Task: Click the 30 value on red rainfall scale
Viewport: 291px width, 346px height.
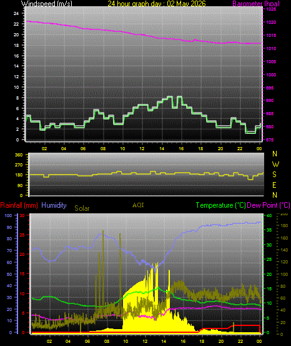Action: click(x=22, y=216)
